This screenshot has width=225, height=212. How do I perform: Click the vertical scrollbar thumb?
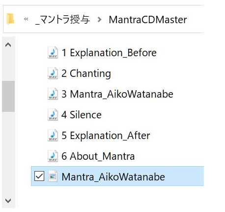tap(8, 96)
